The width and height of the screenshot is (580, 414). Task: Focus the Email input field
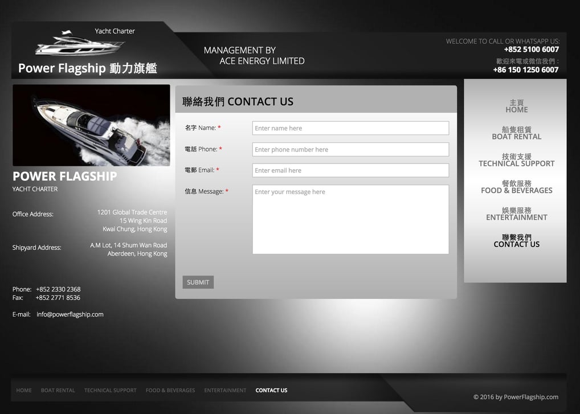pyautogui.click(x=350, y=170)
